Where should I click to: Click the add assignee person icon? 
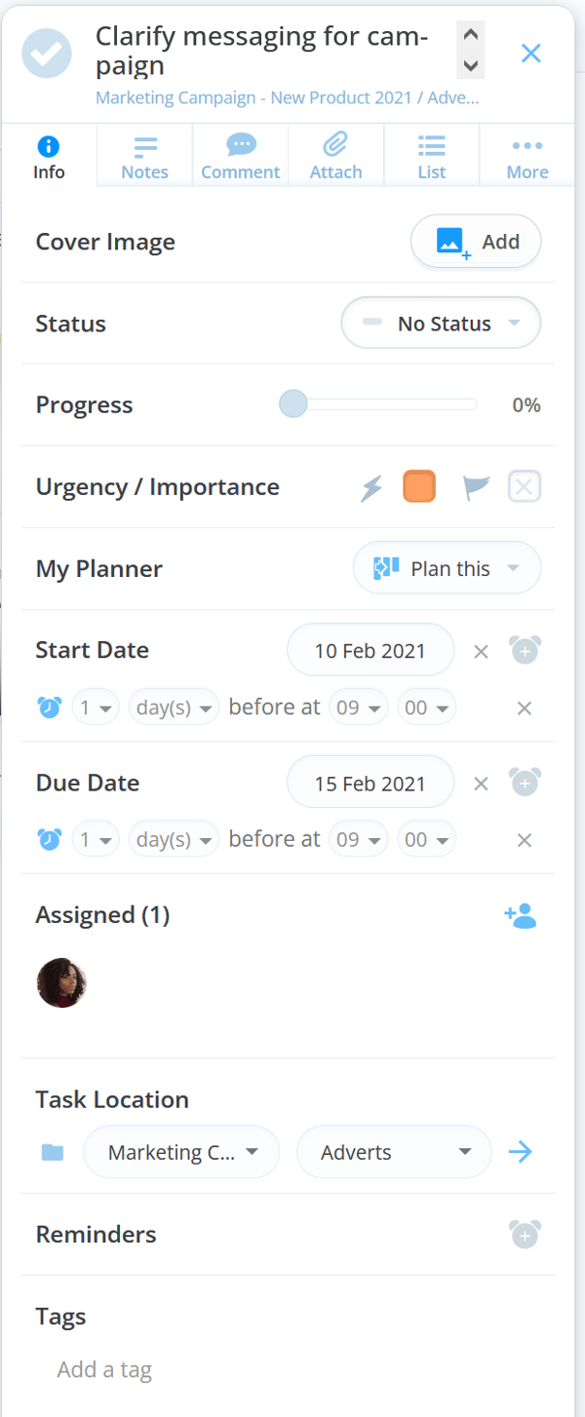520,914
